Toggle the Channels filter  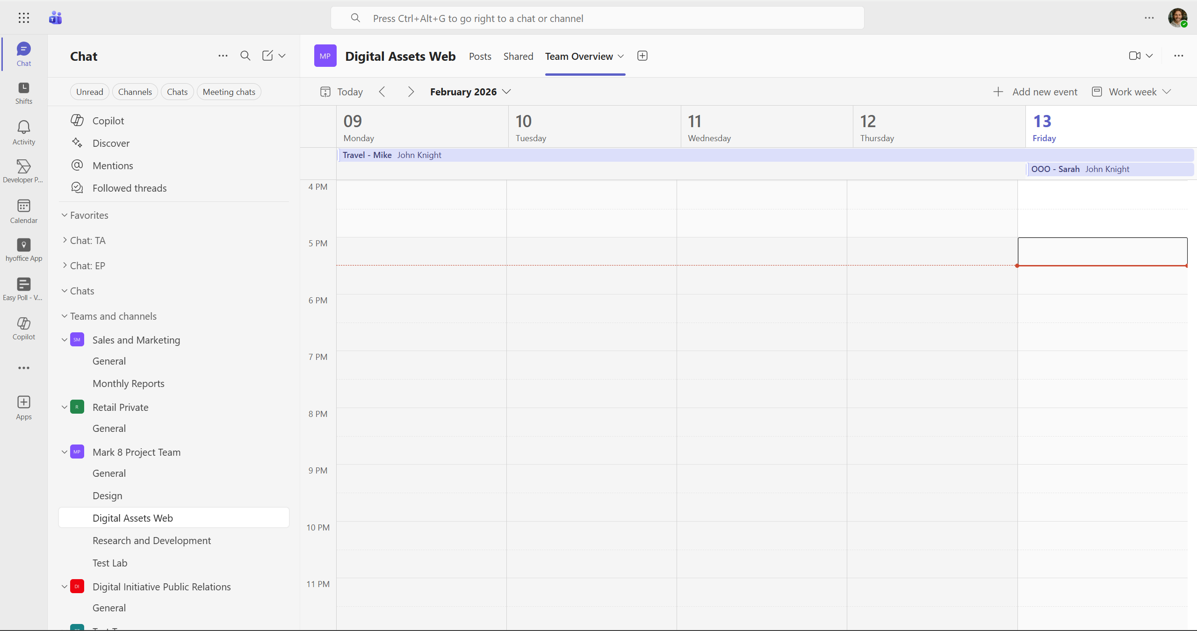(x=135, y=91)
